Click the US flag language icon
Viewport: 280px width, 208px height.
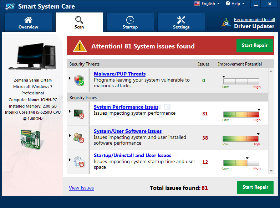(197, 4)
